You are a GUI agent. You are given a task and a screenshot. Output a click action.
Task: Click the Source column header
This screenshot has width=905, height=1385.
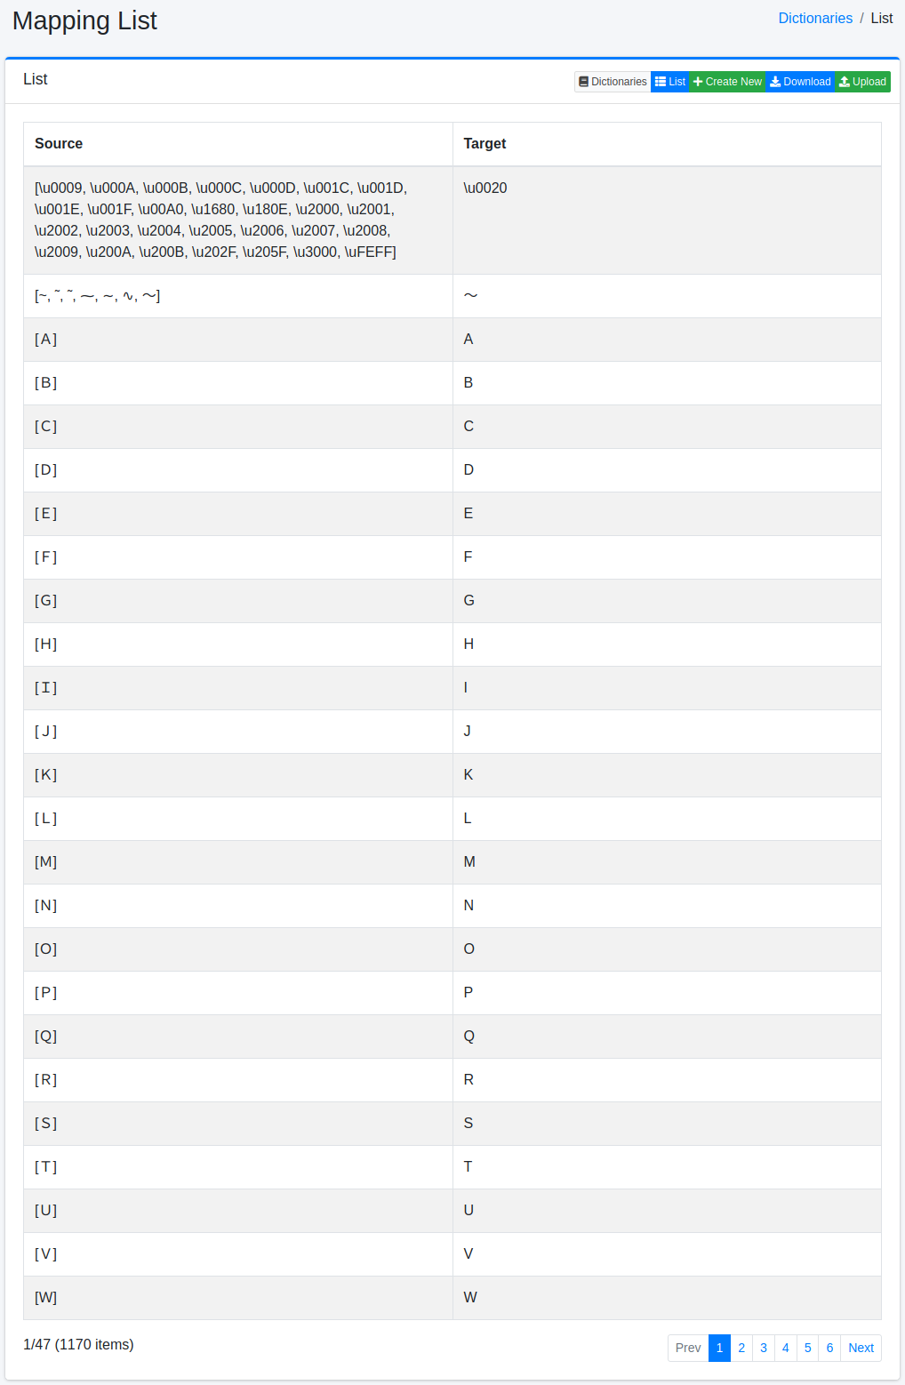(x=59, y=144)
